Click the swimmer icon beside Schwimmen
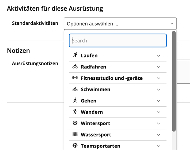This screenshot has height=150, width=190. (x=75, y=89)
